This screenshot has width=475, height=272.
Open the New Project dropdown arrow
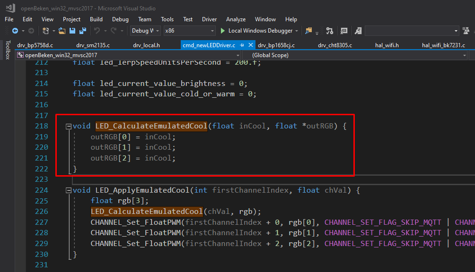click(x=53, y=31)
